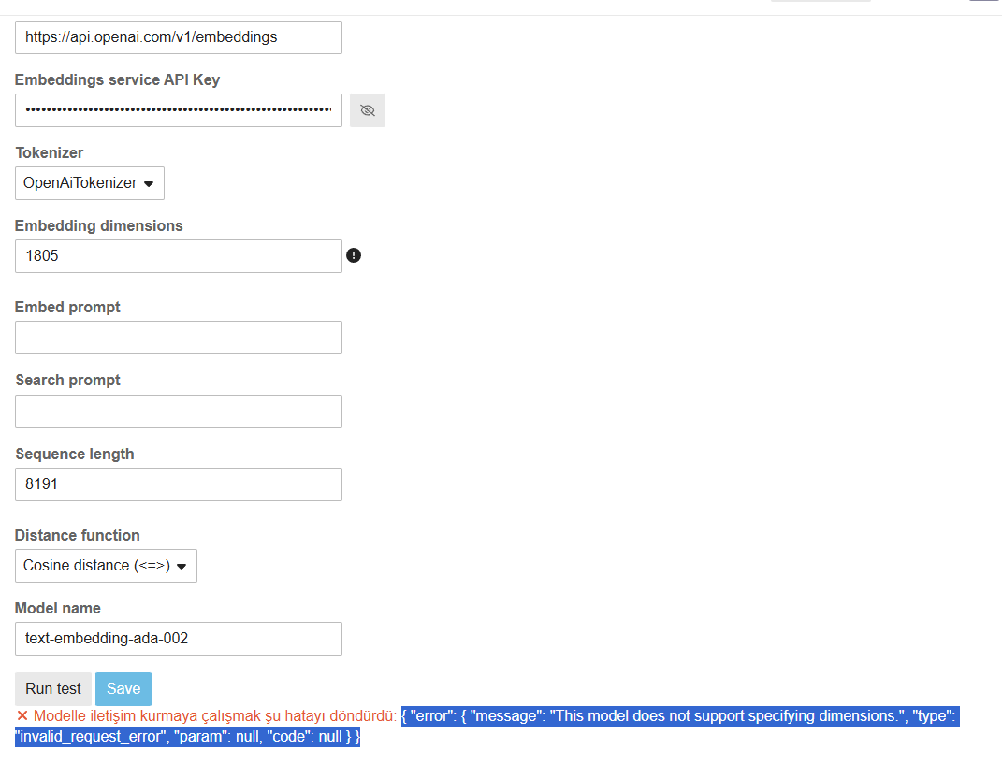
Task: Click the Tokenizer label
Action: click(x=50, y=152)
